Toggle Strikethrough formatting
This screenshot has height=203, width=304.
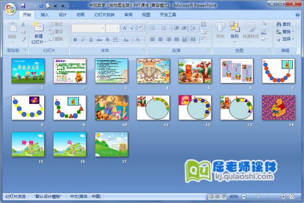tap(99, 40)
